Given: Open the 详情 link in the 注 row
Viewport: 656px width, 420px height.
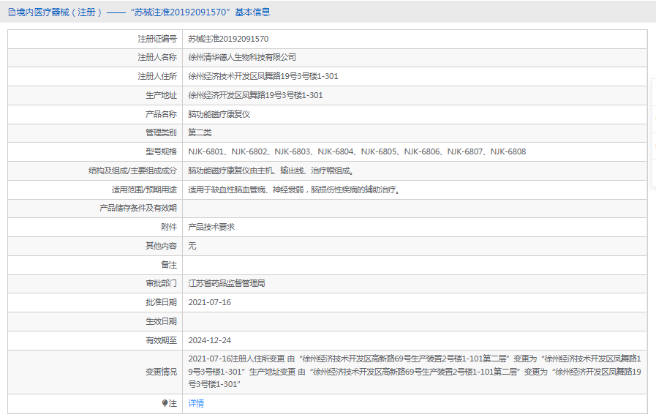Looking at the screenshot, I should click(196, 403).
